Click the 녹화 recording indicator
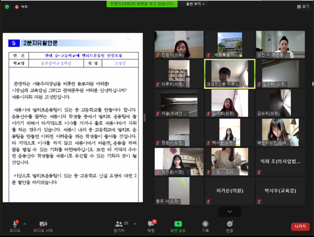Screen dimensions: 314x237 pyautogui.click(x=21, y=7)
